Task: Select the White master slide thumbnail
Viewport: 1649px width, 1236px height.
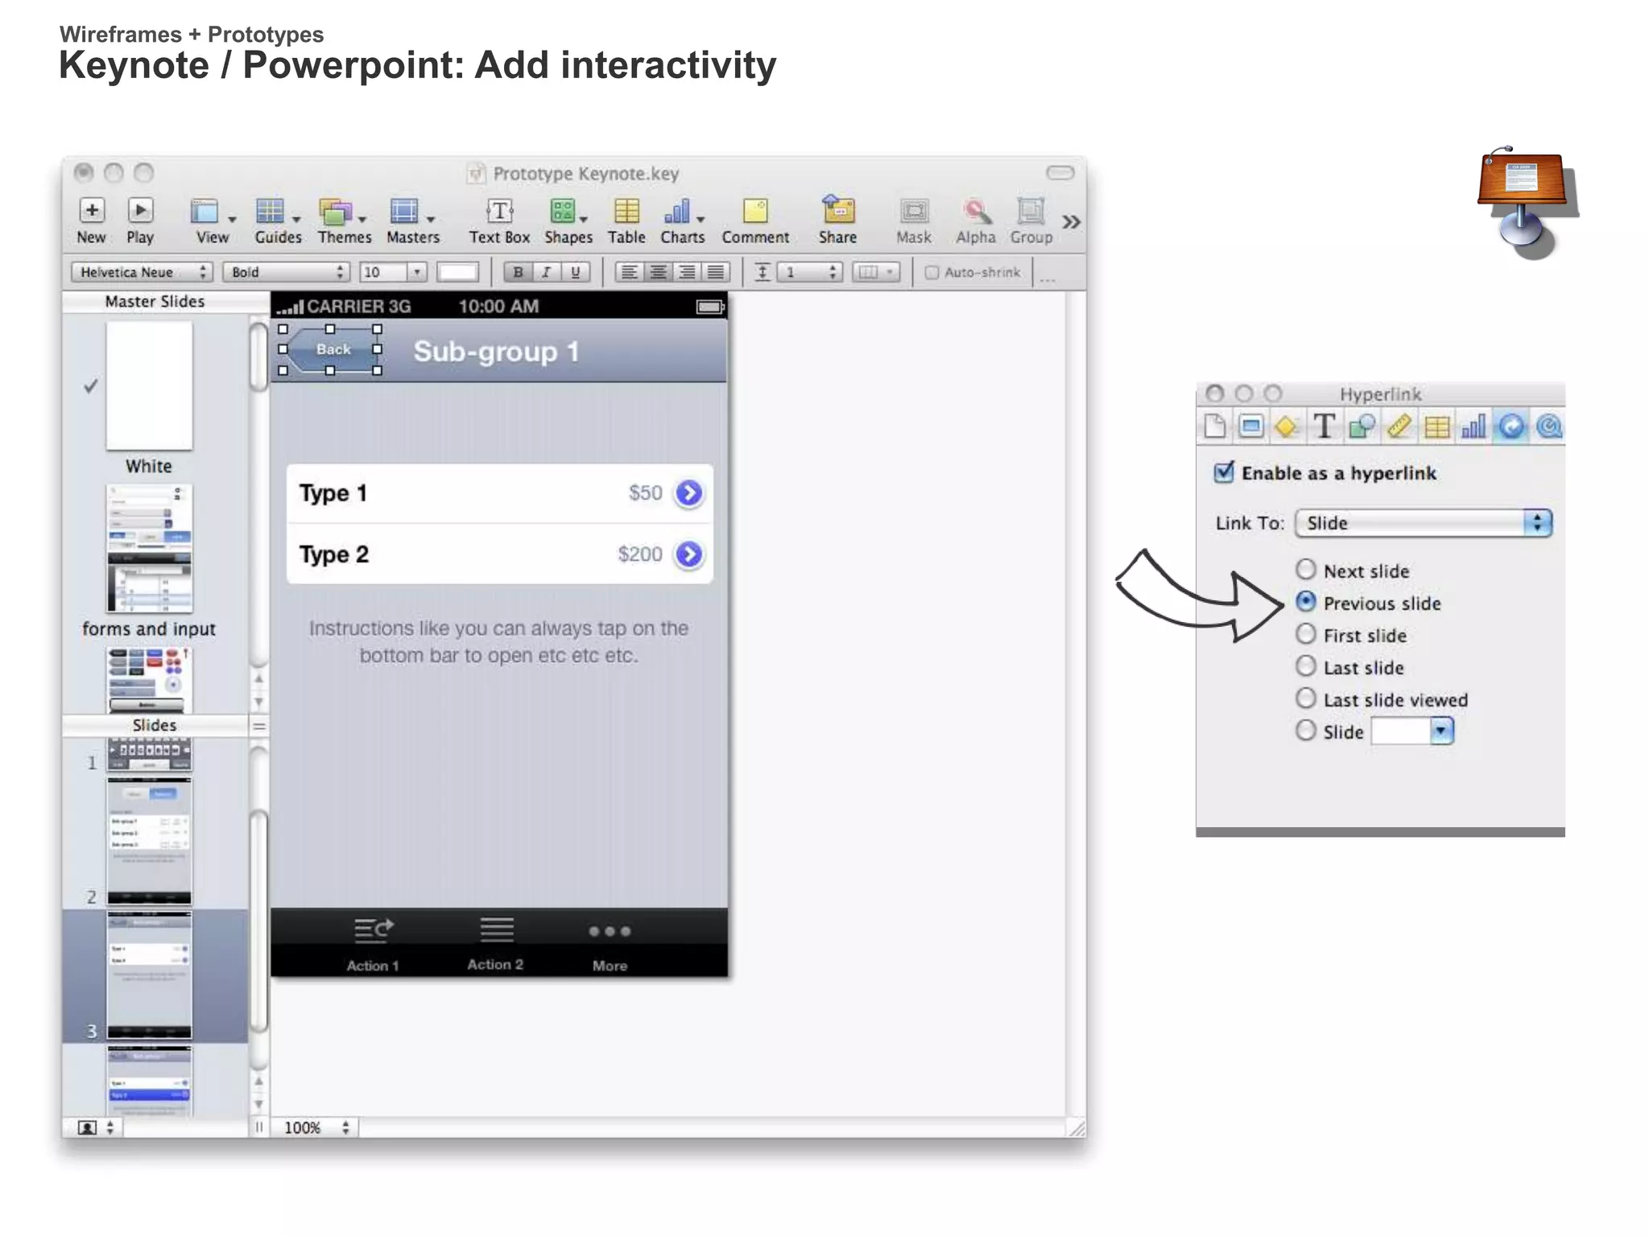Action: click(x=149, y=386)
